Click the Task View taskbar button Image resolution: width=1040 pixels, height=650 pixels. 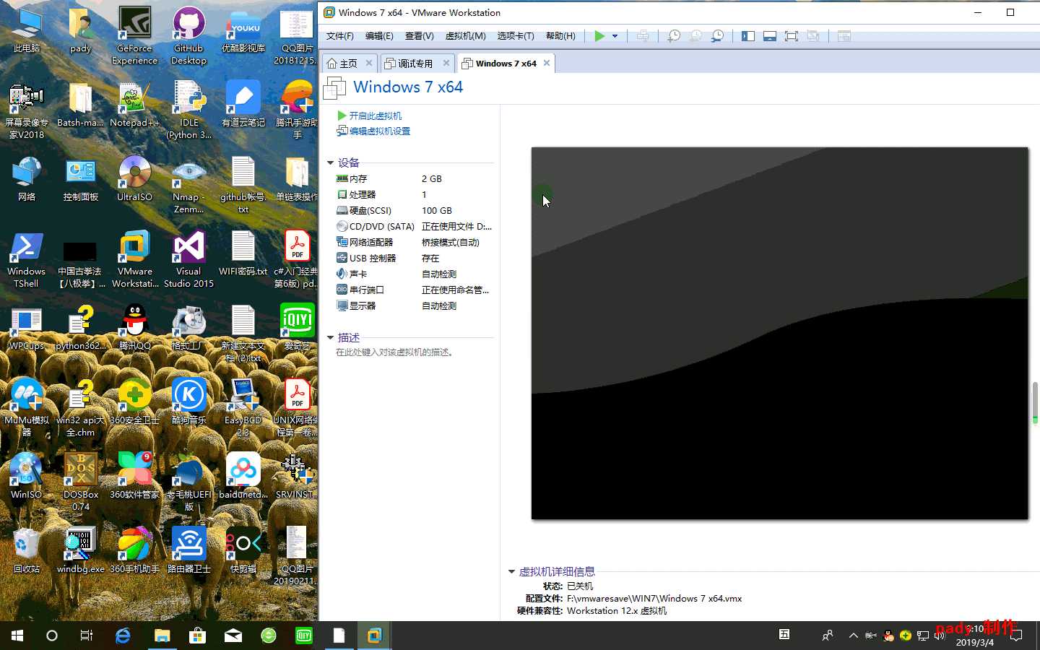pyautogui.click(x=87, y=636)
